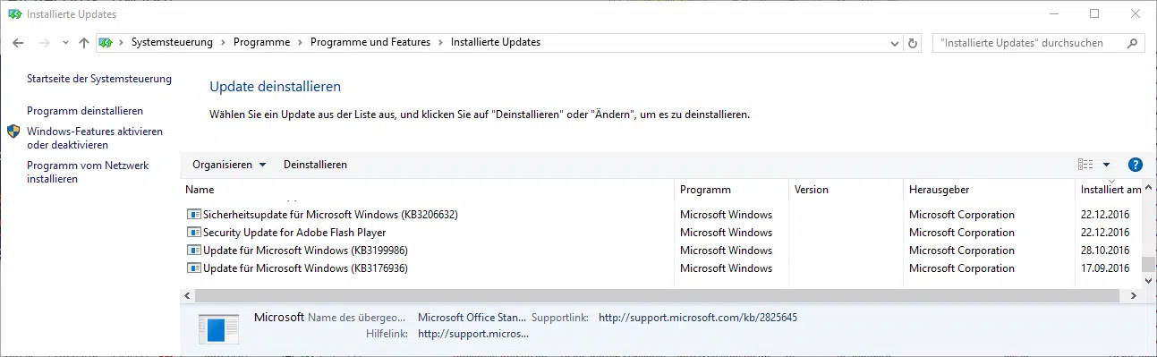Sort by the Programm column header
This screenshot has width=1157, height=357.
click(731, 190)
